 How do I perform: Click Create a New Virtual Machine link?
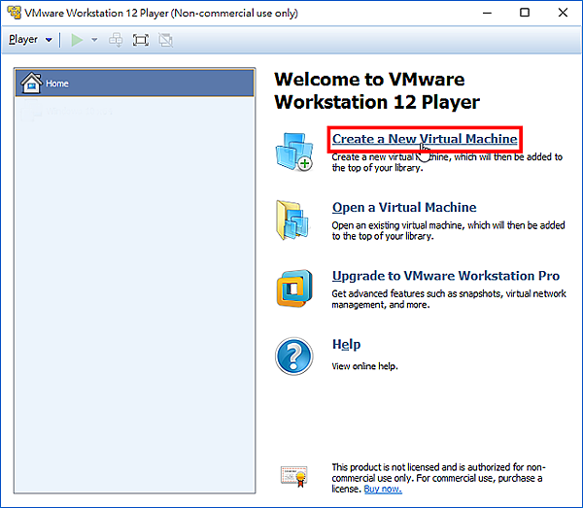[x=425, y=139]
